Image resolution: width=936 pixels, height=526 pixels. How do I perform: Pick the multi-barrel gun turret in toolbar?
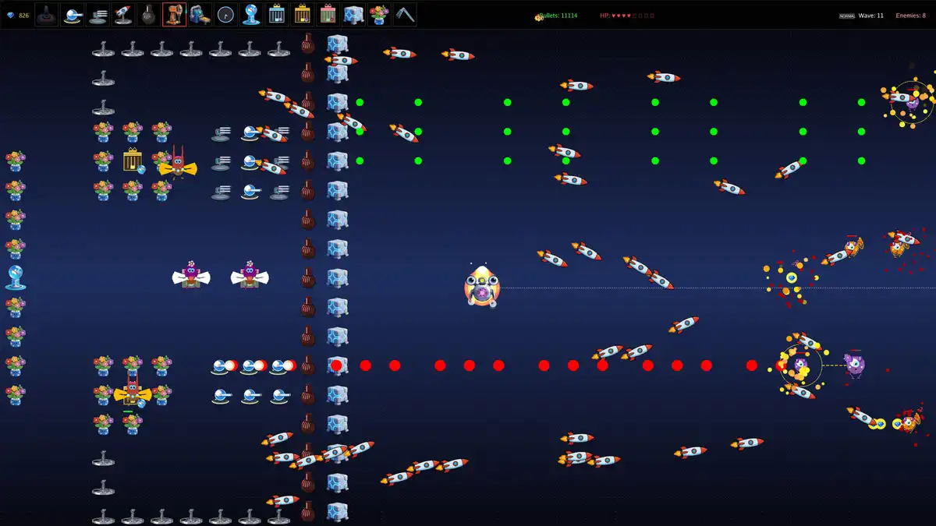(x=98, y=14)
